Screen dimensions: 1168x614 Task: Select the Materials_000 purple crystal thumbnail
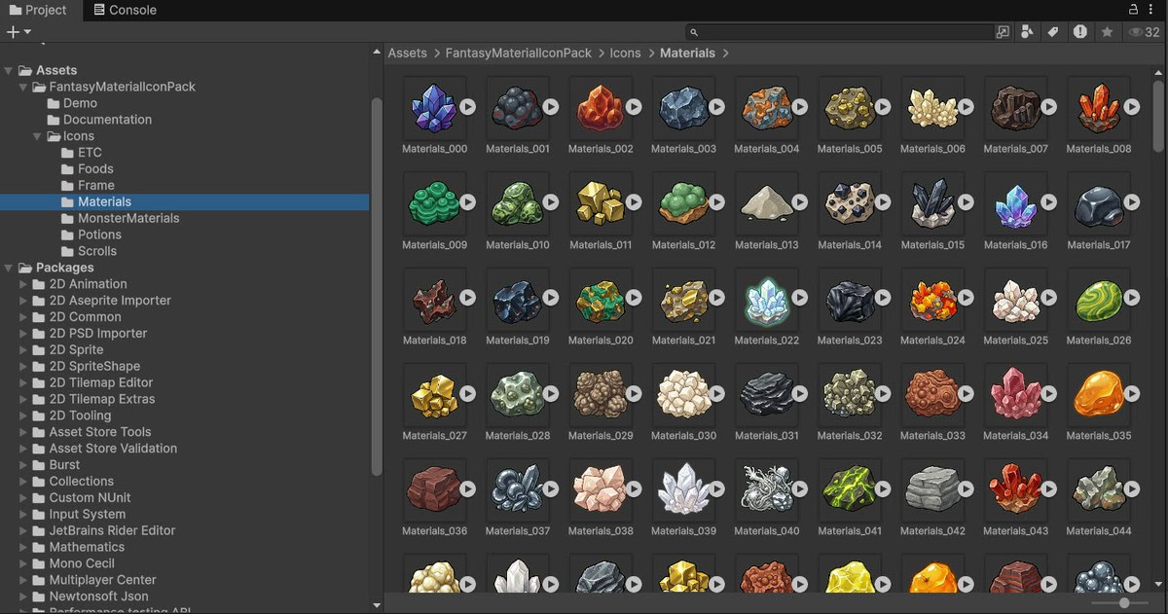[x=434, y=107]
